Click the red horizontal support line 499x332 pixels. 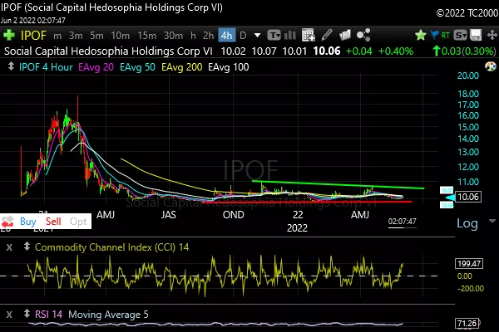pyautogui.click(x=307, y=201)
